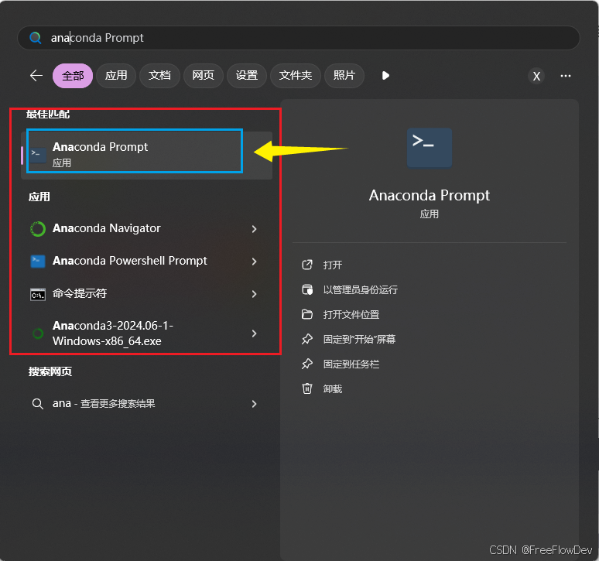This screenshot has height=561, width=599.
Task: Open Anaconda Navigator result
Action: pos(147,228)
